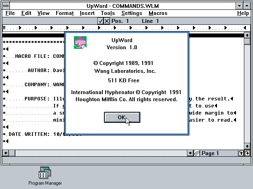Screen dimensions: 253x189
Task: Click the horizontal scrollbar left arrow
Action: [x=6, y=153]
